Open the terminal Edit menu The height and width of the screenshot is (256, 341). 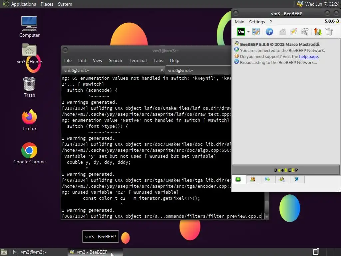point(82,61)
